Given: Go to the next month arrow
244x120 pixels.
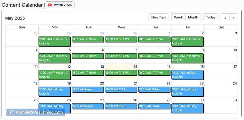Looking at the screenshot, I should click(234, 17).
